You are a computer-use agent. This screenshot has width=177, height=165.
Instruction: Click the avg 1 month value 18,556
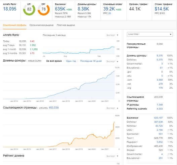23,49
